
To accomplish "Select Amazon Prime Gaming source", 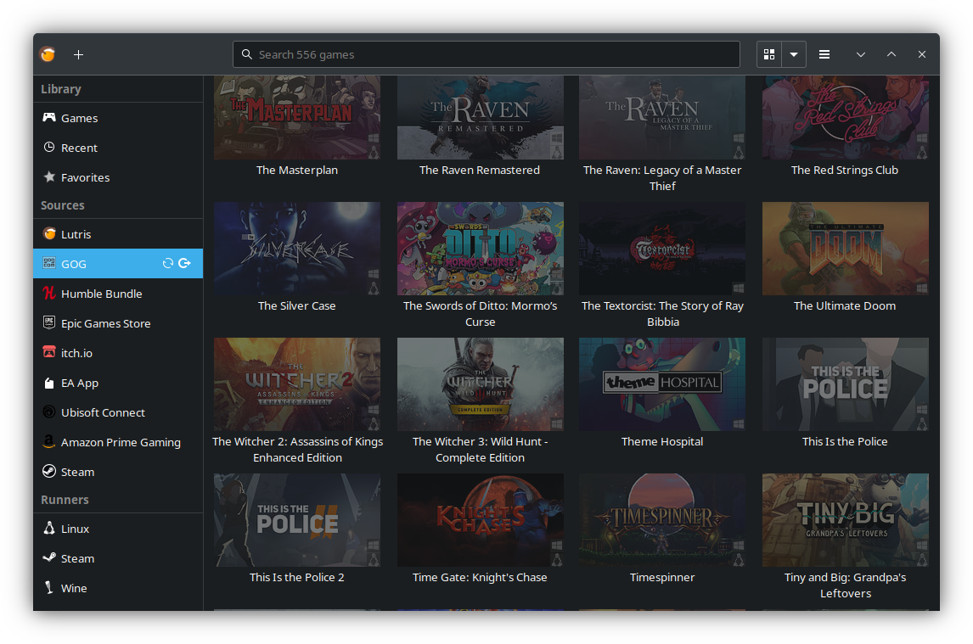I will coord(121,442).
